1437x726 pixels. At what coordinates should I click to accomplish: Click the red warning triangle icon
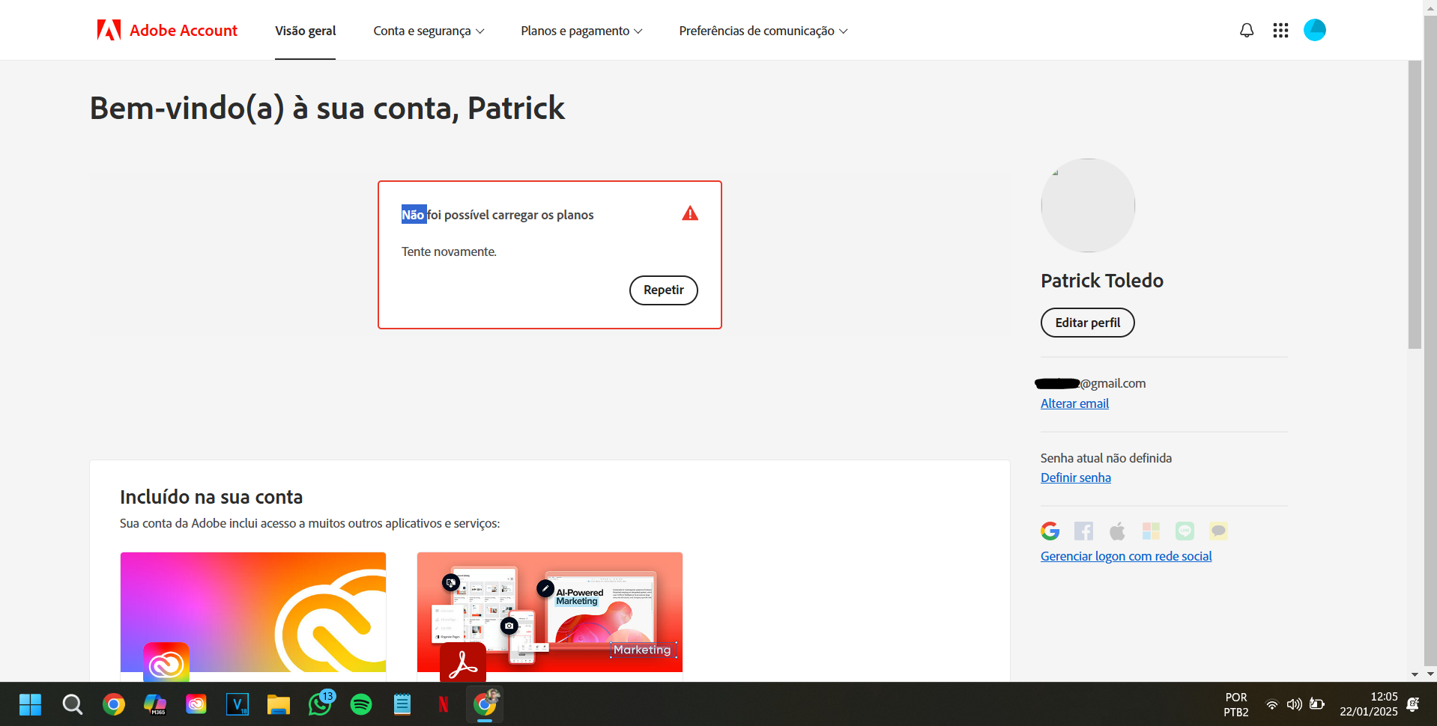(x=690, y=214)
